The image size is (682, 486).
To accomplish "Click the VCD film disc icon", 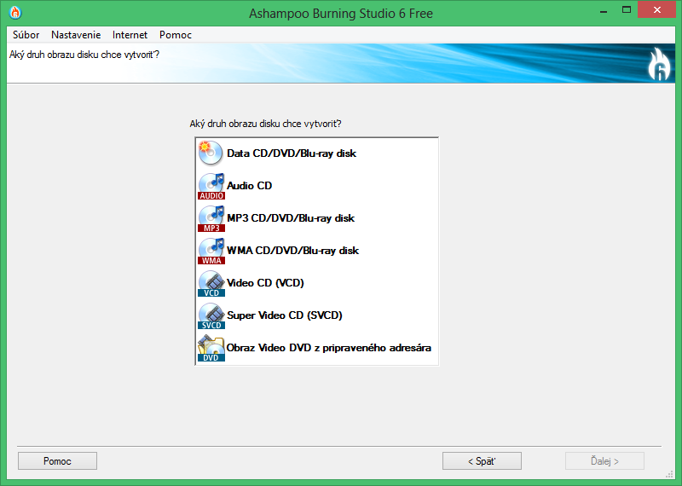I will tap(211, 283).
